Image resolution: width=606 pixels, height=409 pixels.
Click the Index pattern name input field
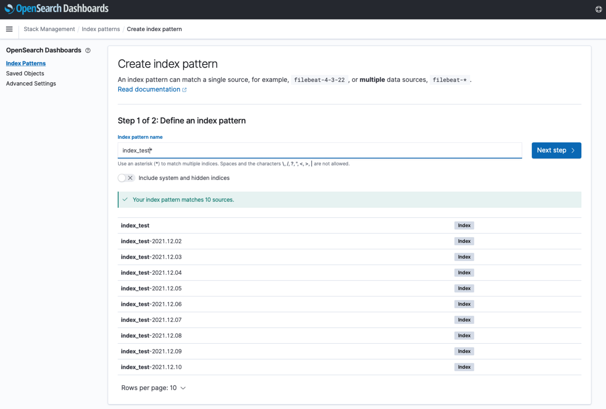tap(319, 150)
